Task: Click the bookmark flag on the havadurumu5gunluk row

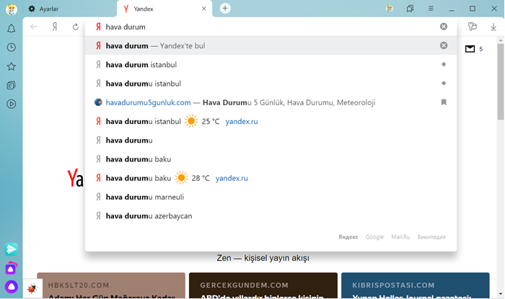Action: [444, 102]
